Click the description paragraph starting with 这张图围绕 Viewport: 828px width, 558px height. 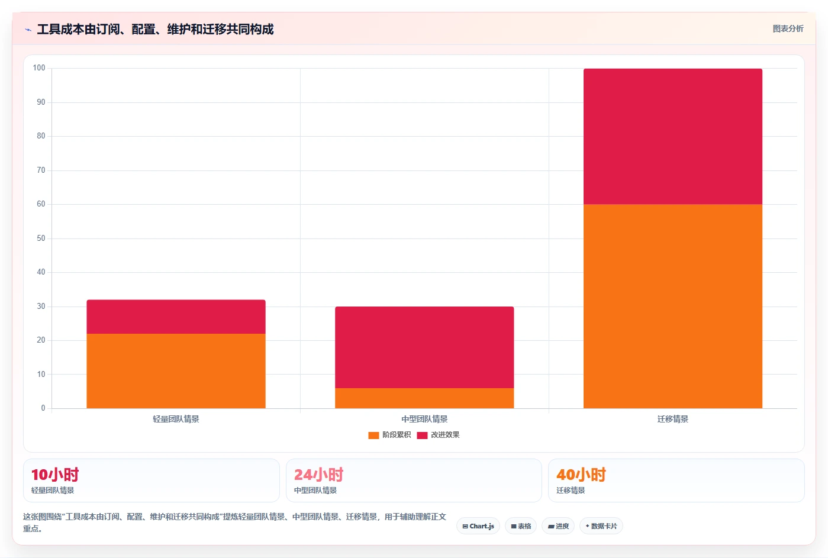coord(234,522)
